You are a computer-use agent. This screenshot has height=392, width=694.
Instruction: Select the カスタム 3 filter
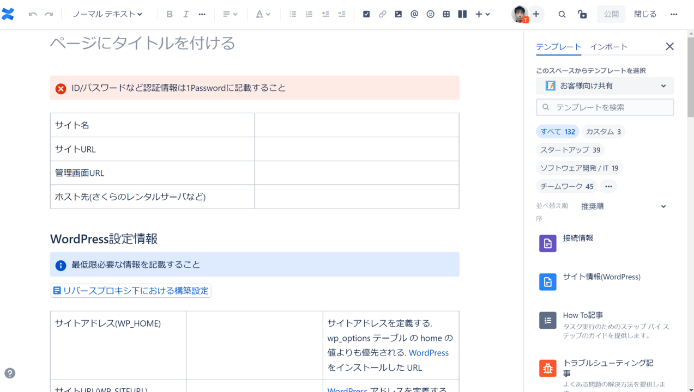point(604,132)
